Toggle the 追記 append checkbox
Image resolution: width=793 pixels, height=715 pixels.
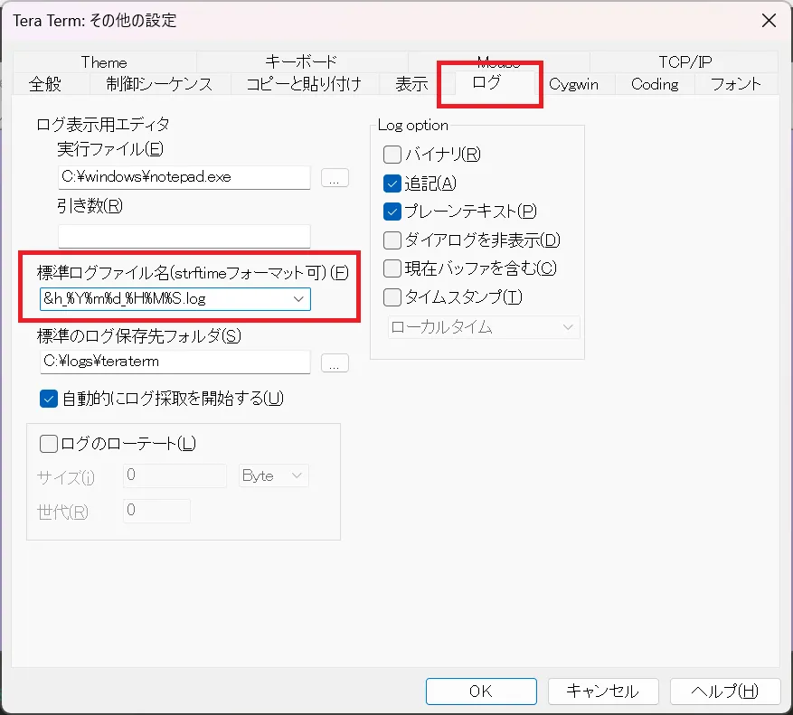pos(420,183)
